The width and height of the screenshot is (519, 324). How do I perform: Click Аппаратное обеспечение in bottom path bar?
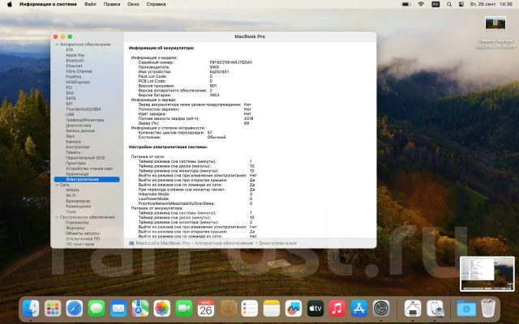(x=224, y=243)
